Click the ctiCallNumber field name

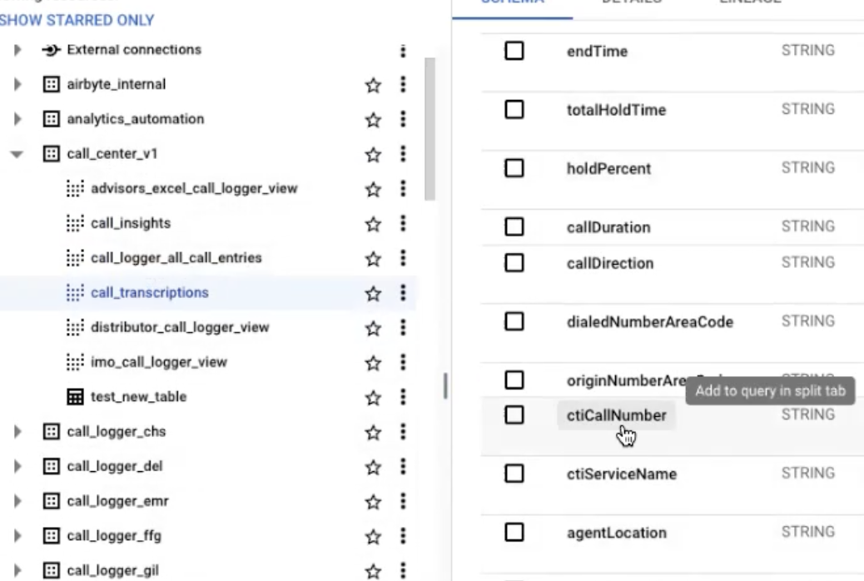point(614,415)
